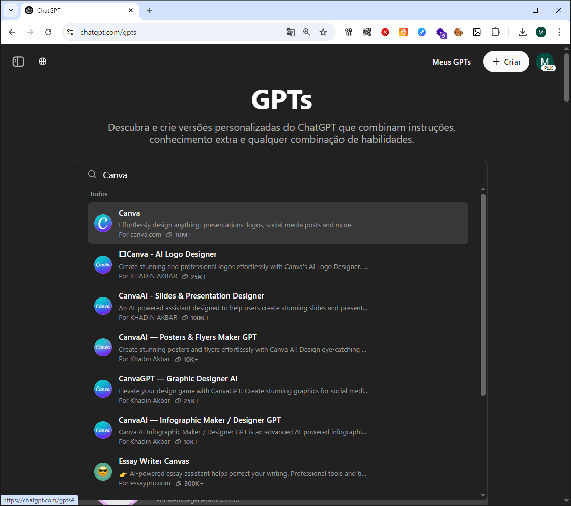
Task: Close the ChatGPT tab
Action: pyautogui.click(x=131, y=10)
